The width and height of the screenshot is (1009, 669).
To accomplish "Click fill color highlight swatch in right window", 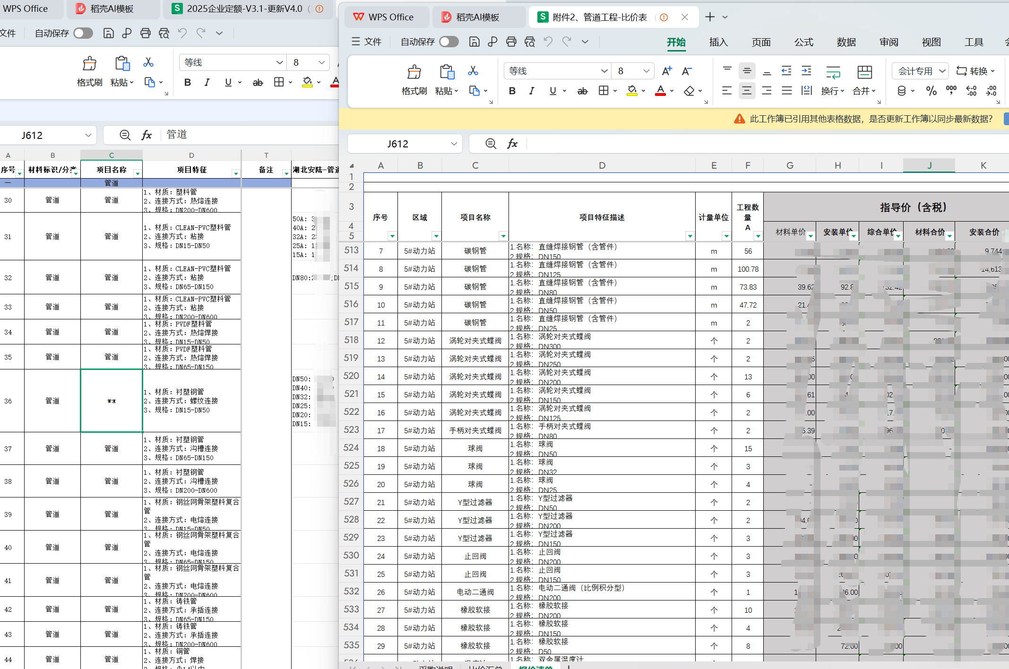I will tap(632, 91).
